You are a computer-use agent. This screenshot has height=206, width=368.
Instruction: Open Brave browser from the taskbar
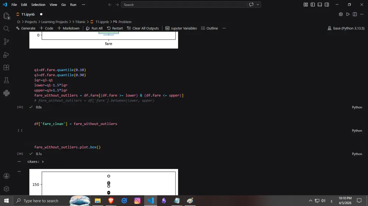111,201
